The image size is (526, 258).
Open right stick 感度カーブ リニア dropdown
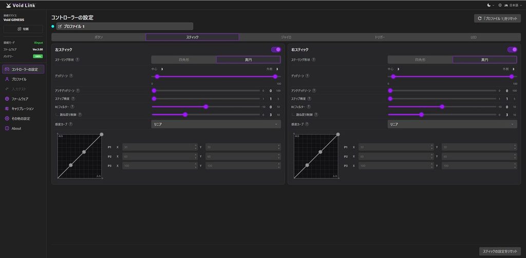coord(453,124)
